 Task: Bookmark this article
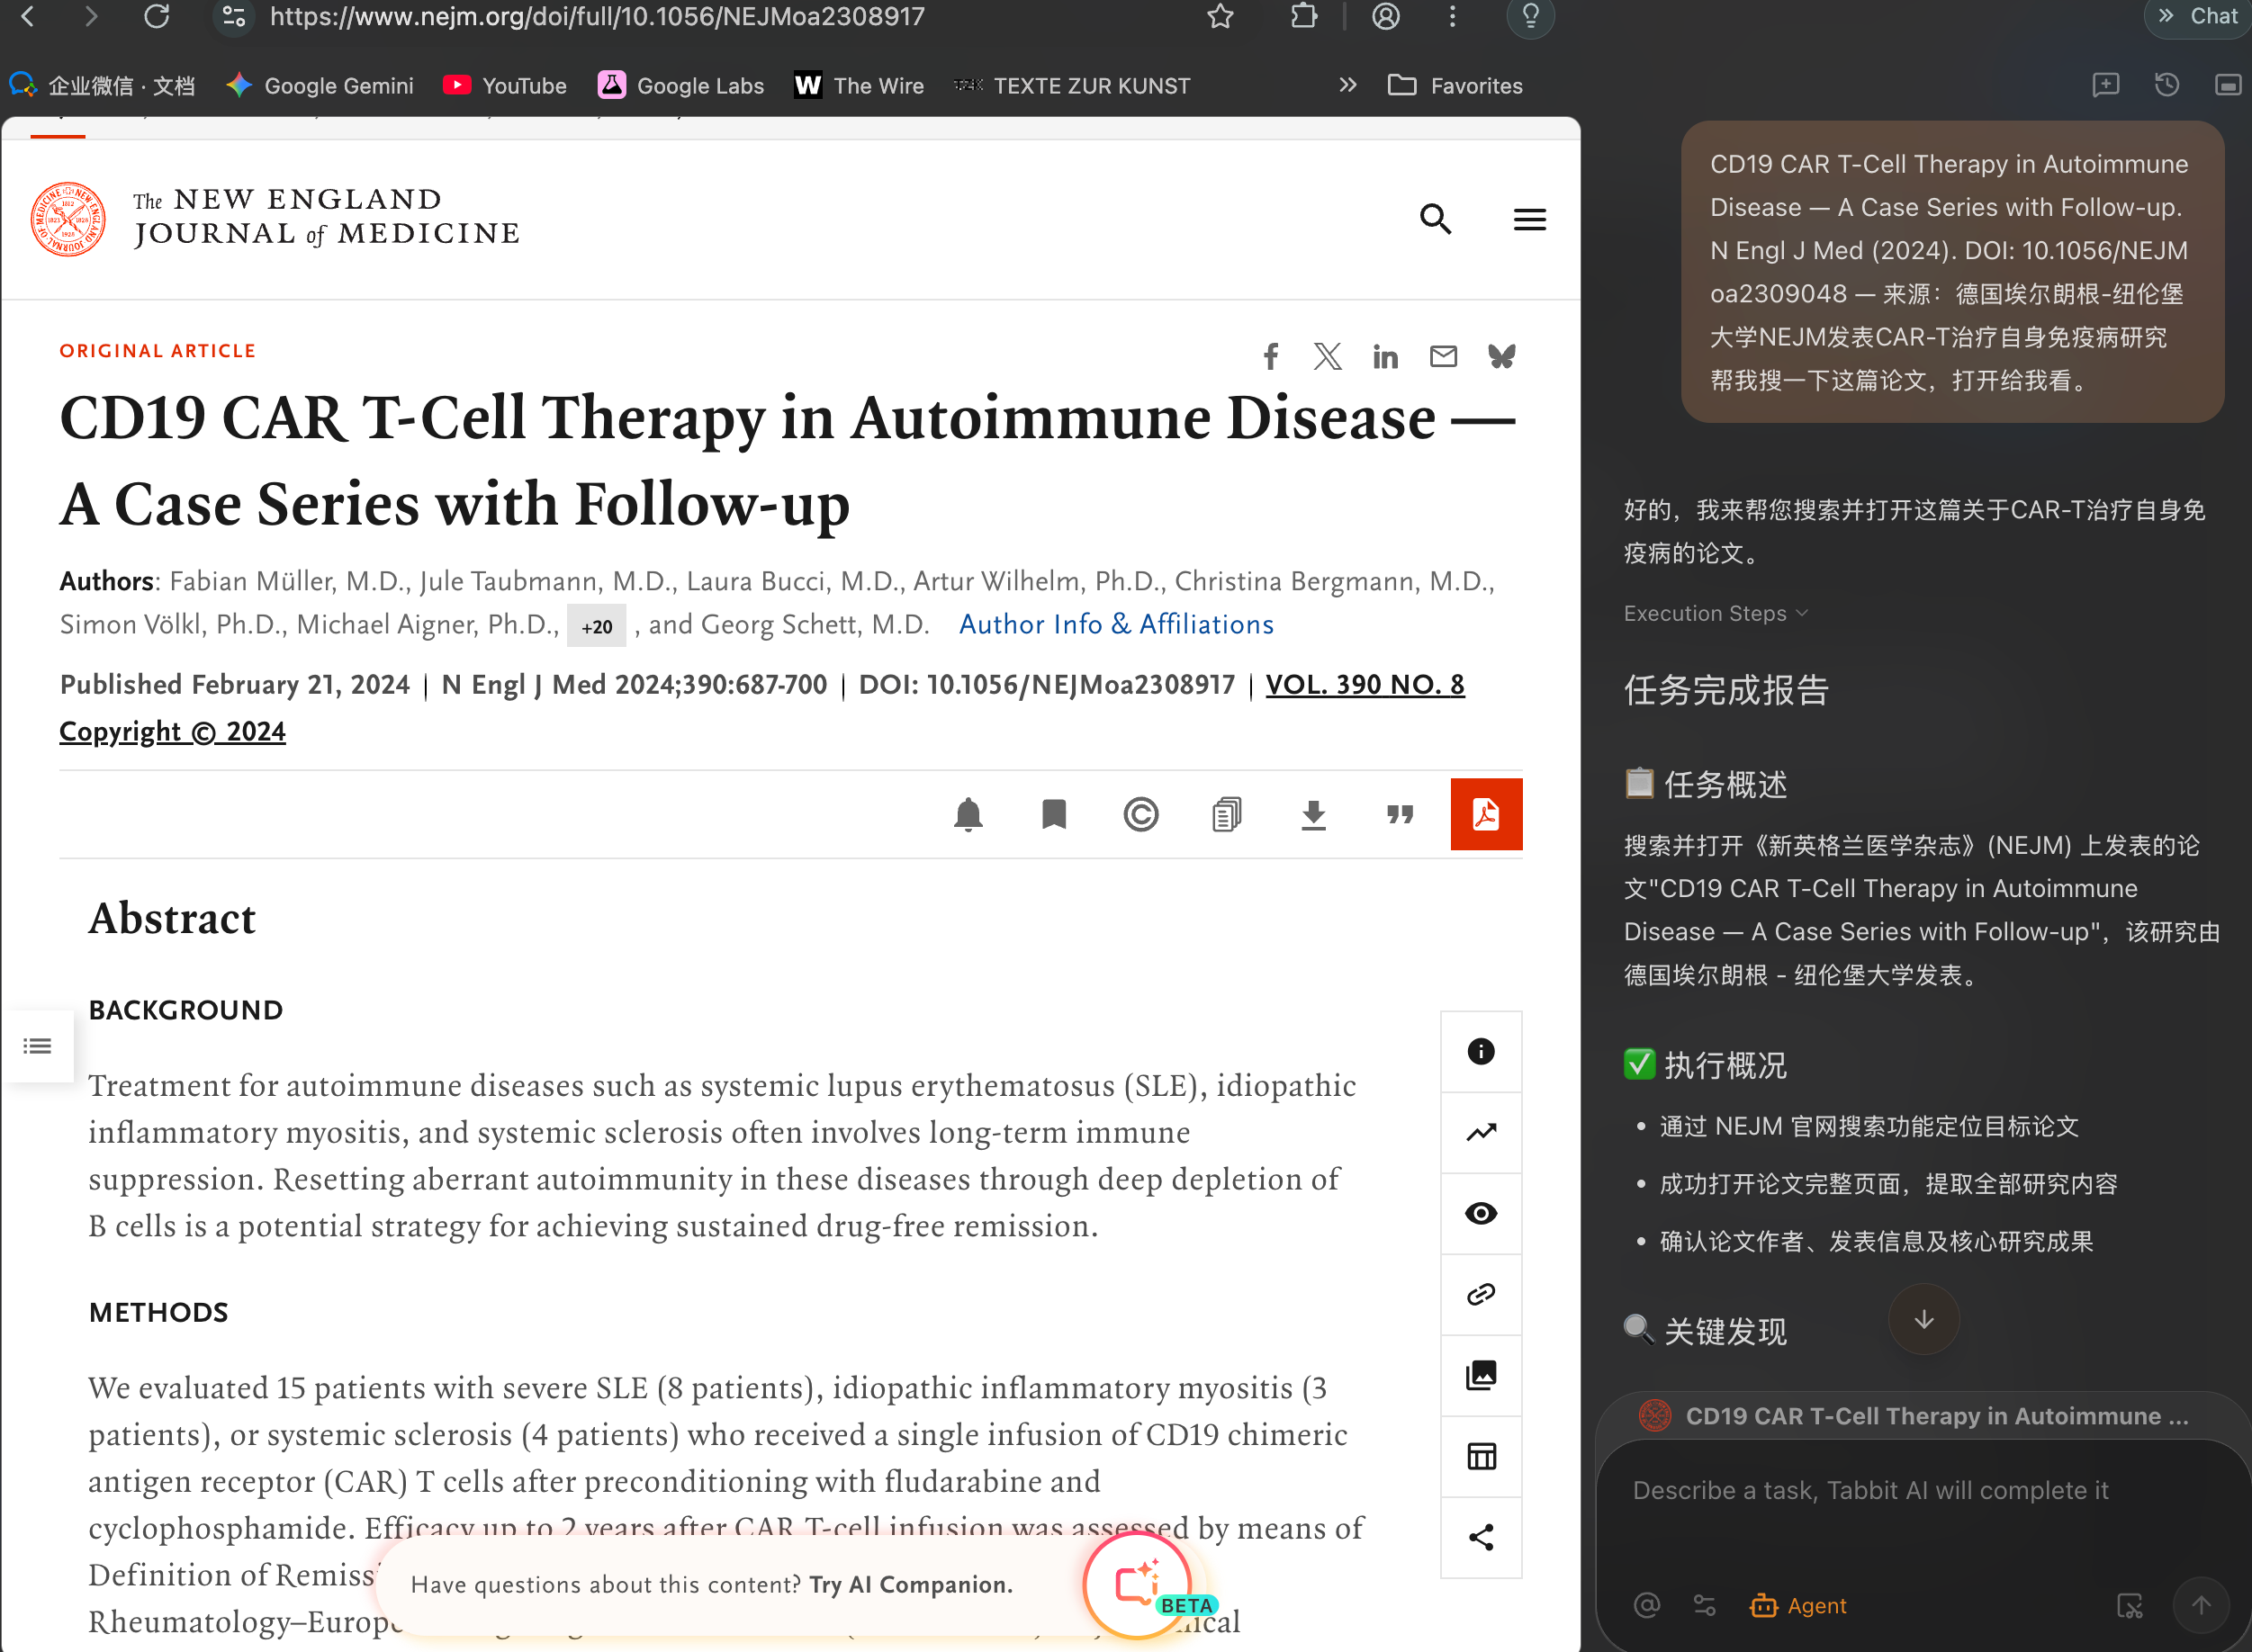[1053, 815]
